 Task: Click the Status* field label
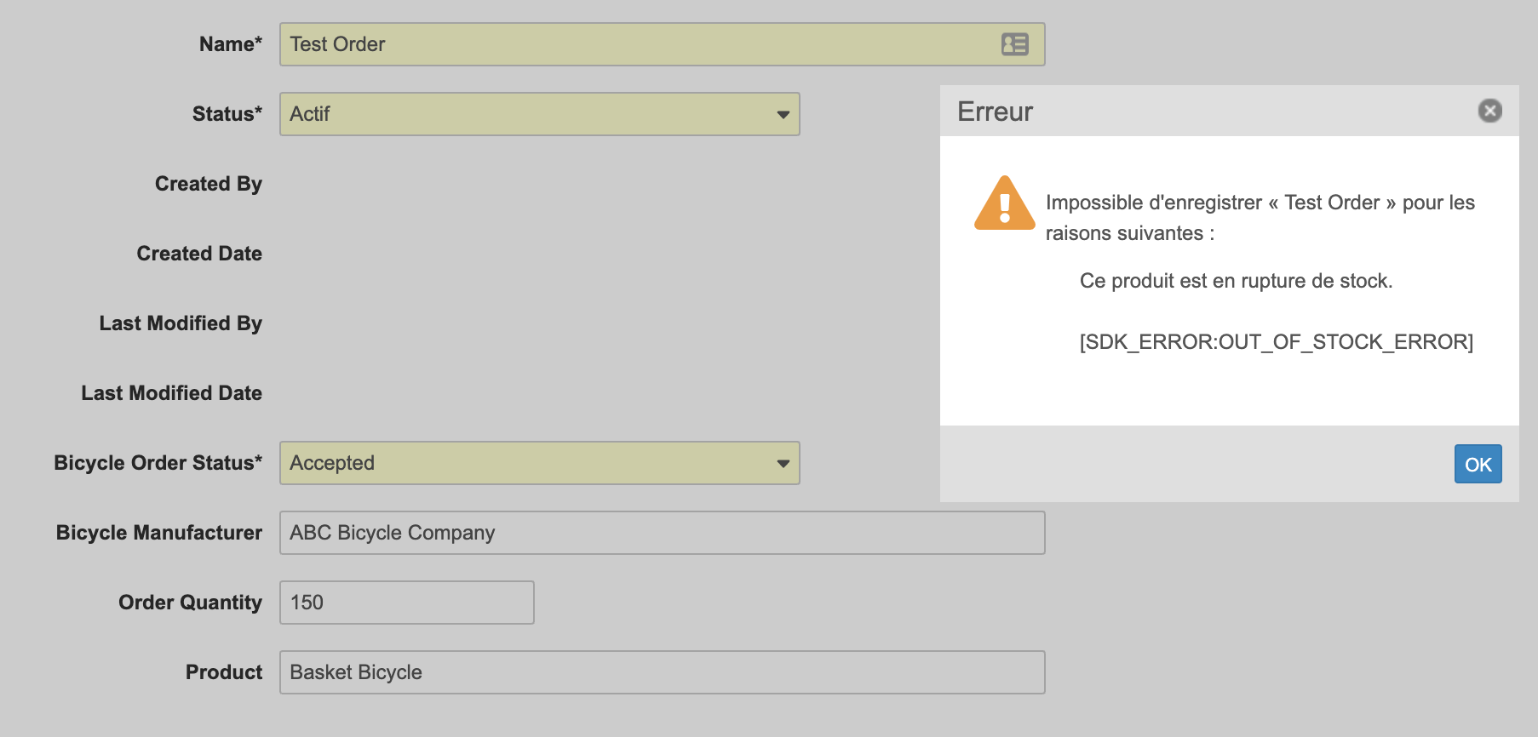pyautogui.click(x=227, y=114)
